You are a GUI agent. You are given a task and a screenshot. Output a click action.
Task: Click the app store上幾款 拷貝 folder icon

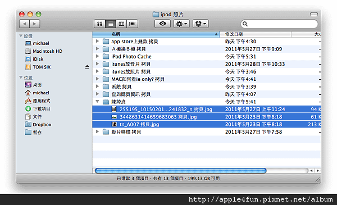[106, 41]
